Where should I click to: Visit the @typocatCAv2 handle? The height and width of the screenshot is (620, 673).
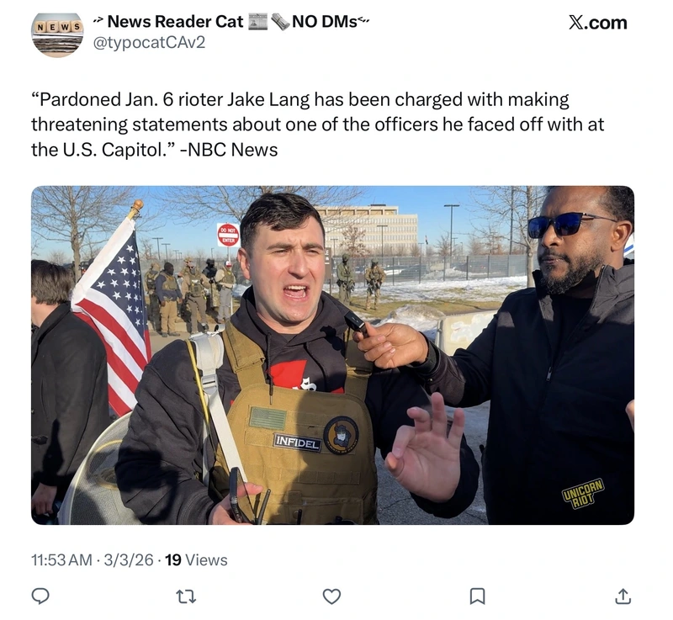[x=149, y=42]
